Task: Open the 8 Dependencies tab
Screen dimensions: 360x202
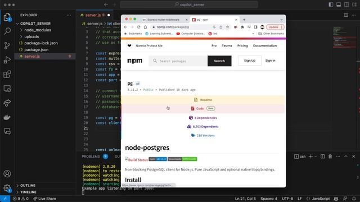Action: click(x=203, y=118)
